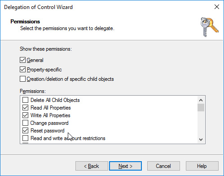Click the permissions list scrollbar thumb
Image resolution: width=224 pixels, height=176 pixels.
point(201,108)
